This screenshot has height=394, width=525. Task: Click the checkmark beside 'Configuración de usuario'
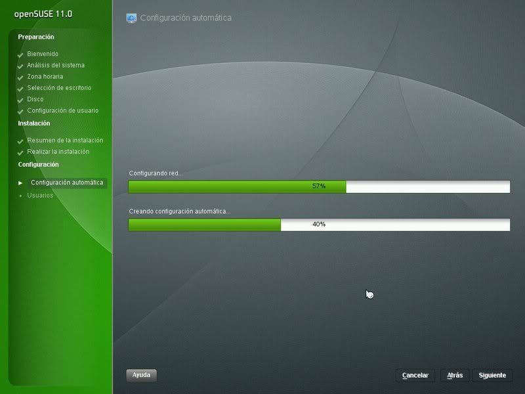[x=20, y=112]
